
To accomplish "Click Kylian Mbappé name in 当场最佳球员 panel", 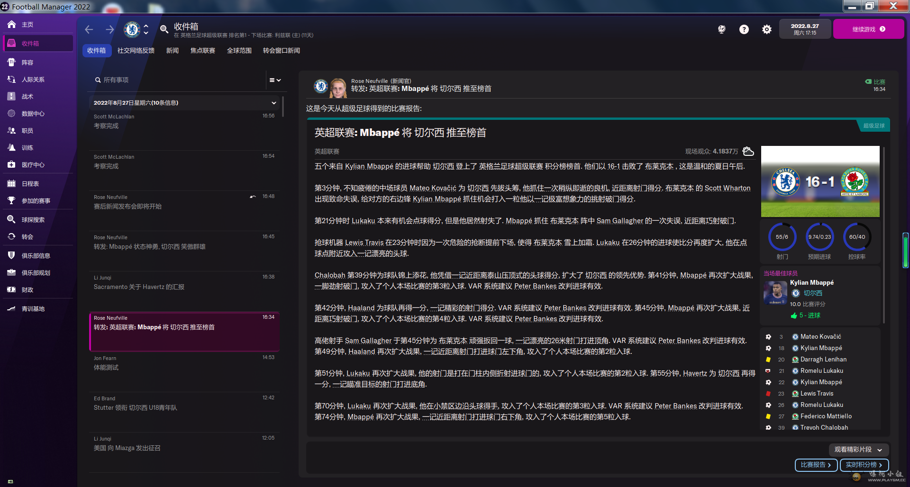I will coord(811,282).
